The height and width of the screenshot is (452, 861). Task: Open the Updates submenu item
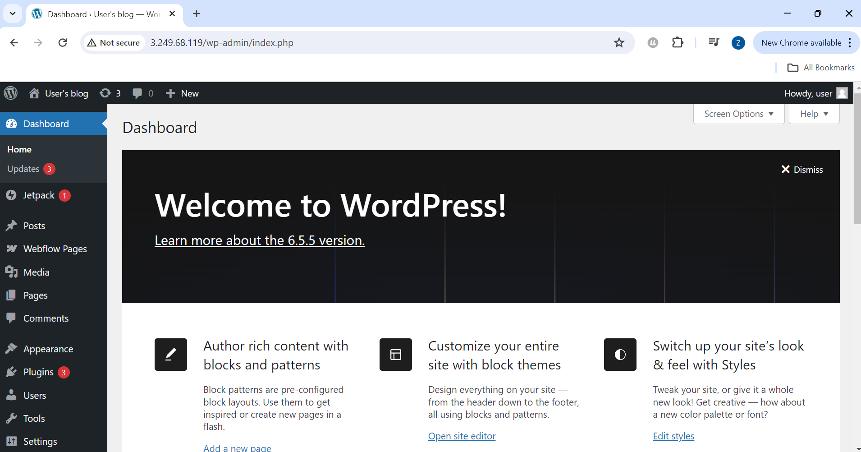(x=23, y=169)
